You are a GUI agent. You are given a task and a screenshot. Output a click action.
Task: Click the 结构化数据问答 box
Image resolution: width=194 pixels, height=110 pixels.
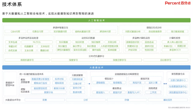tap(83, 31)
